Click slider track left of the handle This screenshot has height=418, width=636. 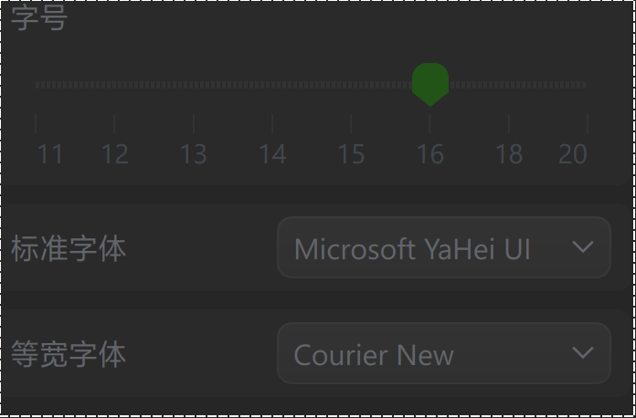tap(228, 85)
